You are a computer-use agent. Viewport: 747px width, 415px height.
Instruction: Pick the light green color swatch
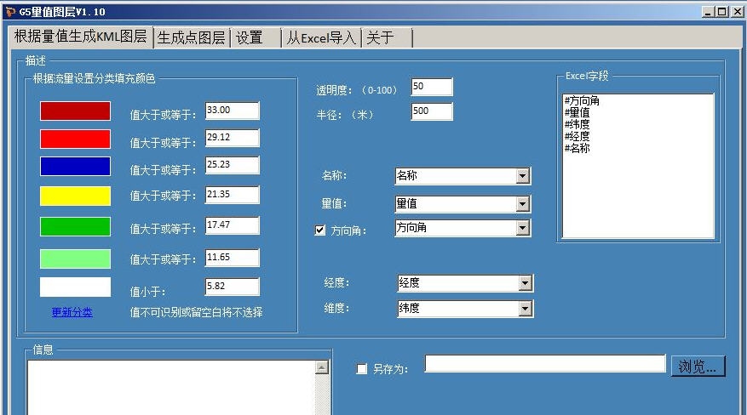(x=75, y=259)
